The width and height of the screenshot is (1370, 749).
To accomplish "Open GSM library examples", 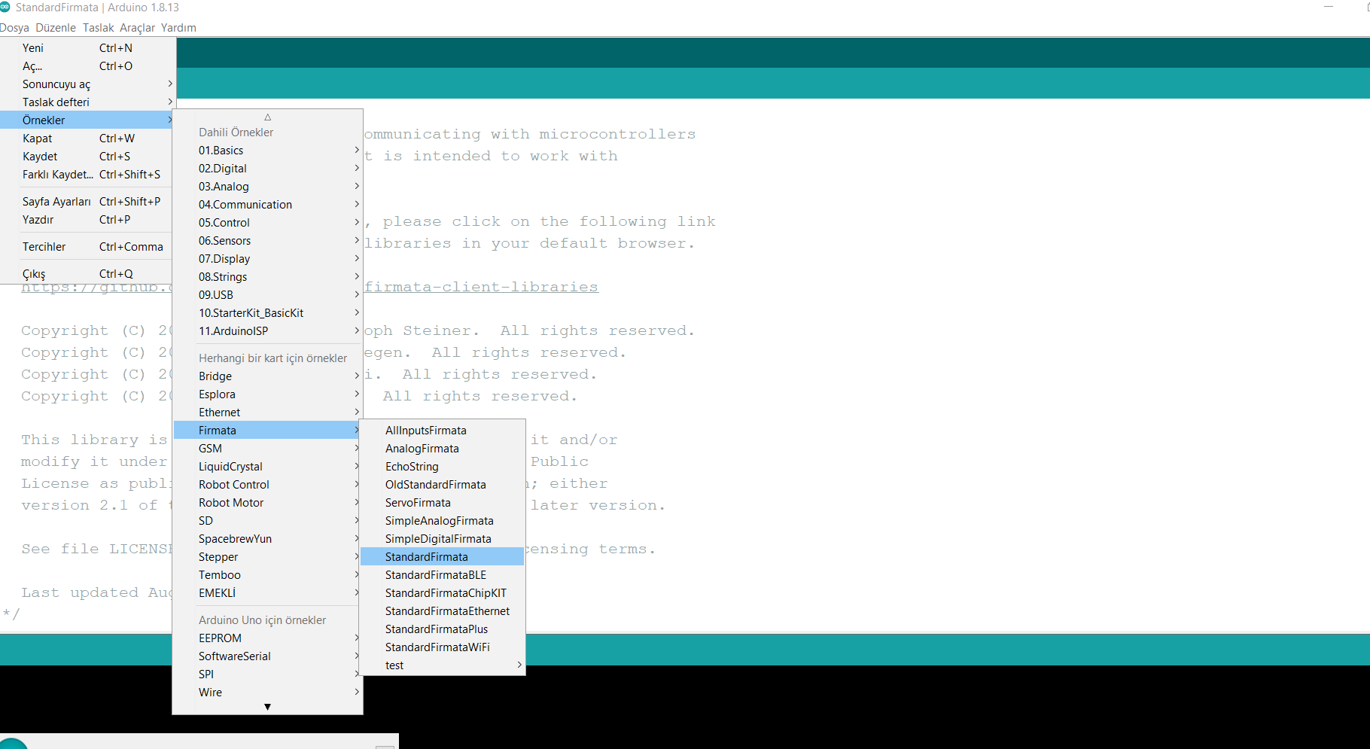I will [x=268, y=449].
